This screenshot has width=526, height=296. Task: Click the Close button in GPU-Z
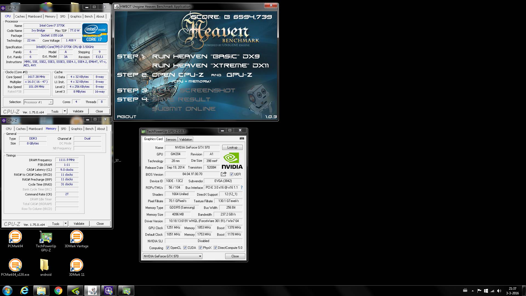pos(235,256)
